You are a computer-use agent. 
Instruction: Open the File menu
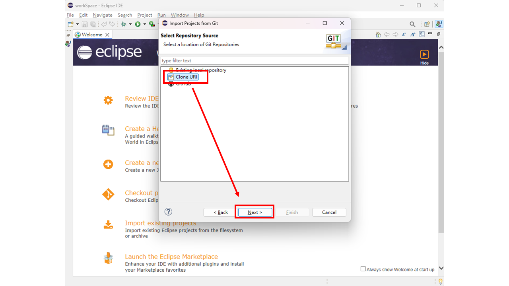pos(70,15)
